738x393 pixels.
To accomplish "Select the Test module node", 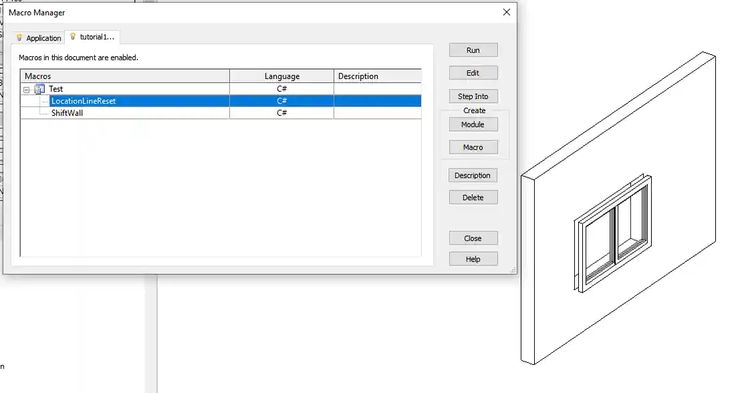I will click(56, 88).
